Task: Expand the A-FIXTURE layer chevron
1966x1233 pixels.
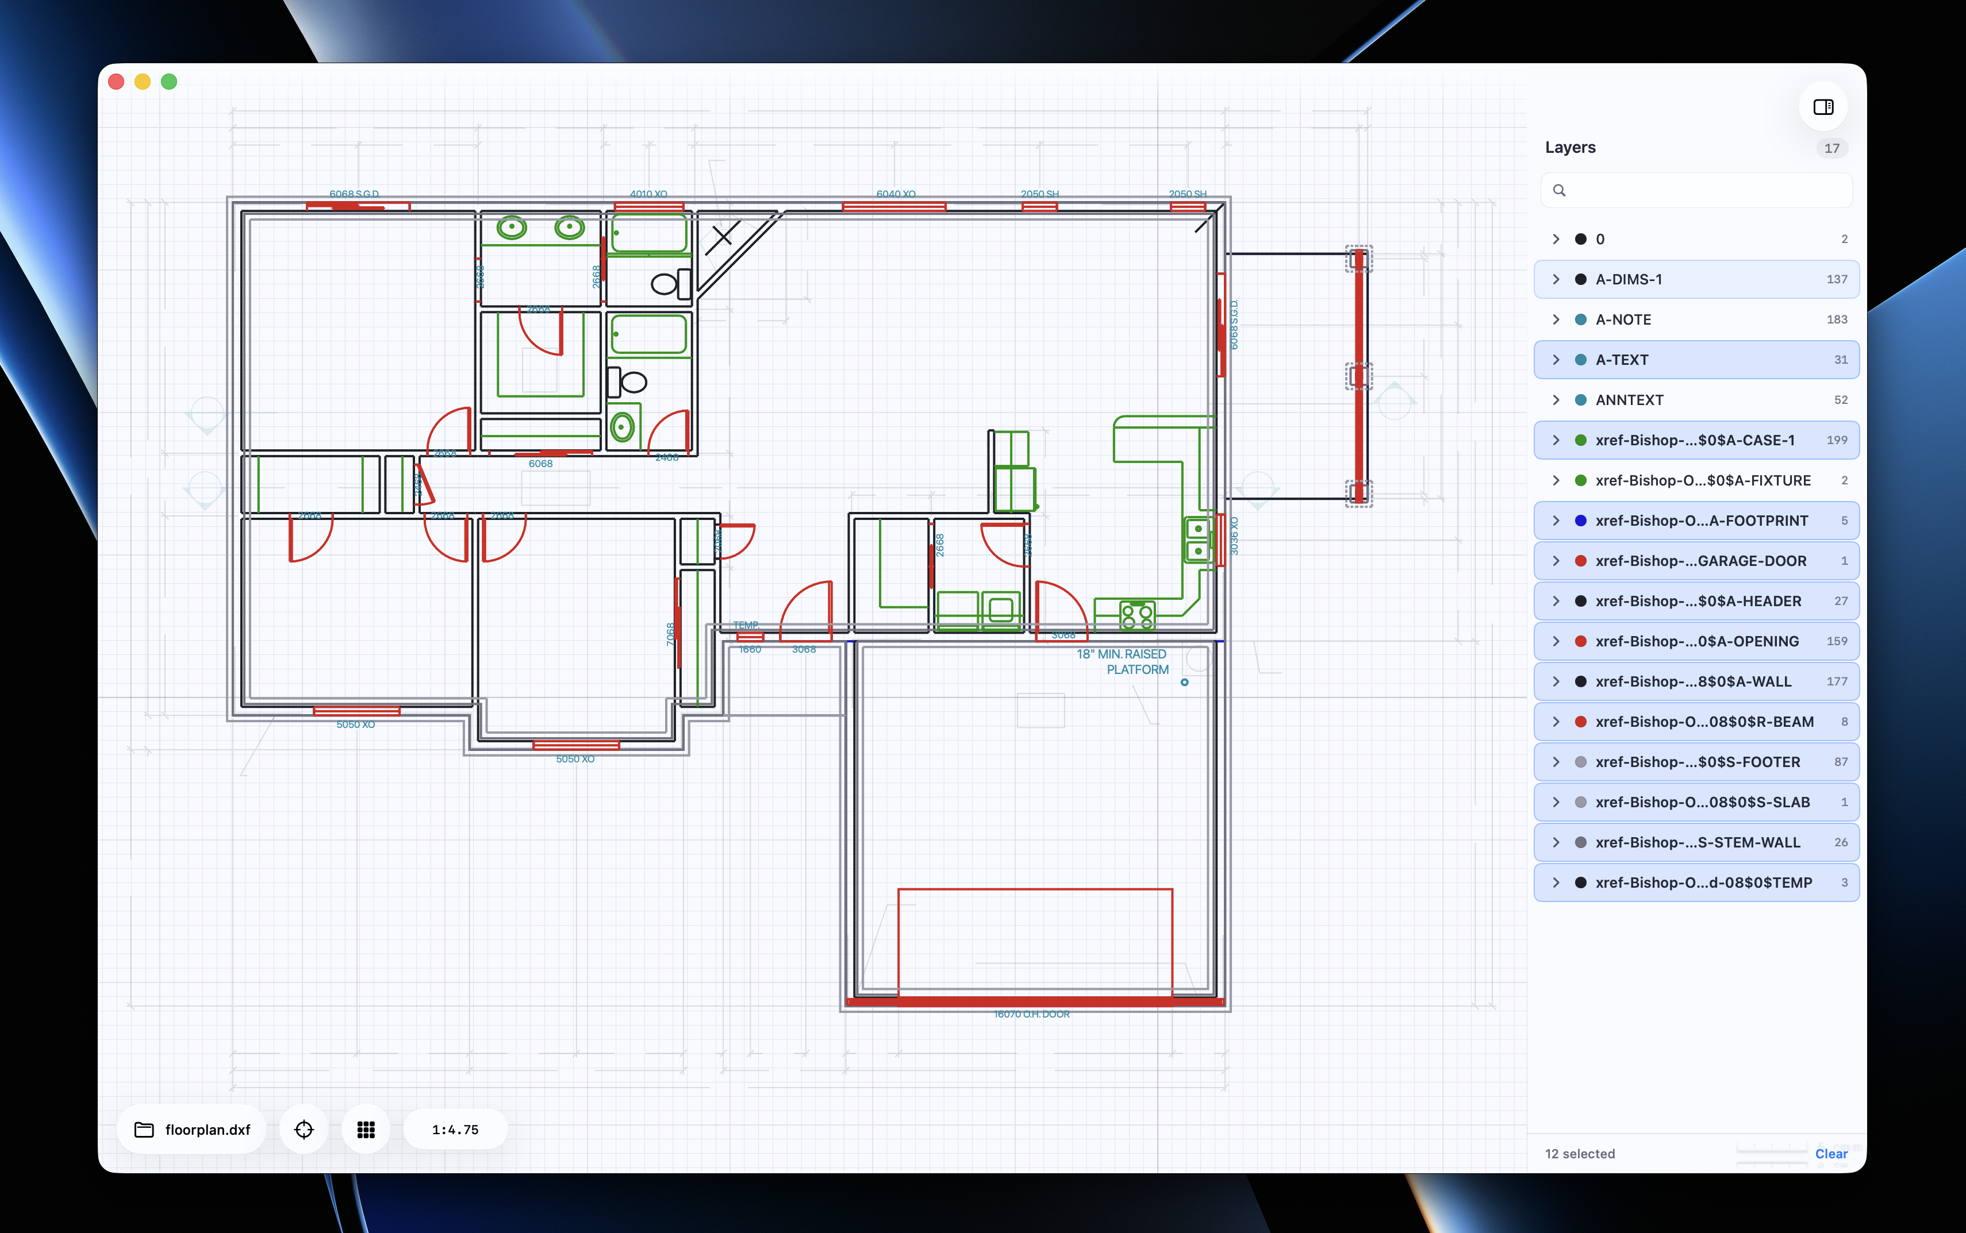Action: [1556, 480]
